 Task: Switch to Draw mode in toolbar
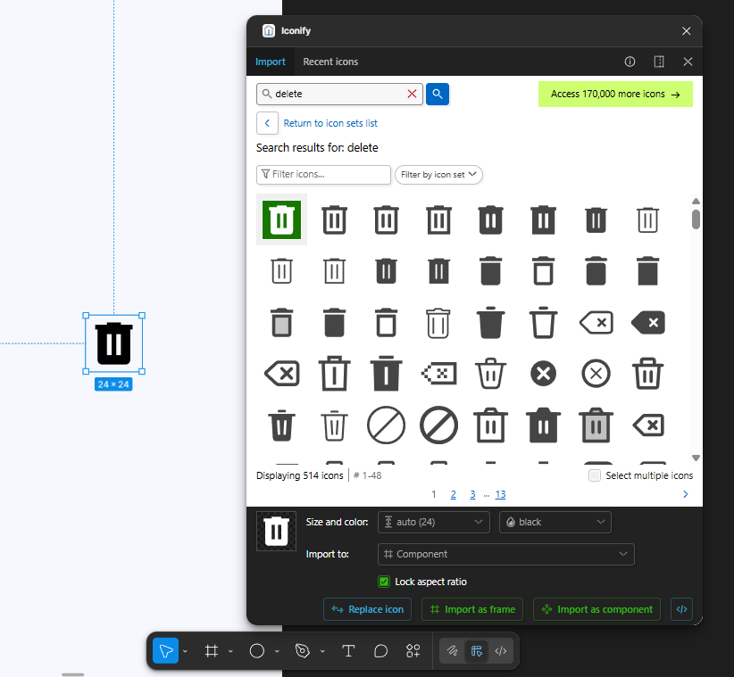pyautogui.click(x=452, y=651)
